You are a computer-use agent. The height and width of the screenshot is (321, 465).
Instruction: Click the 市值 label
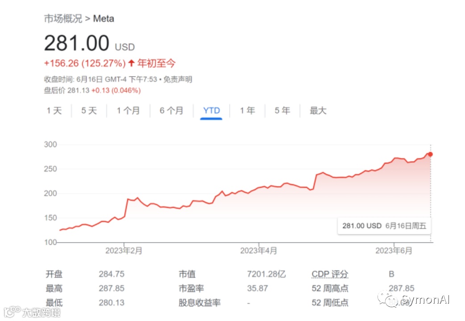pos(187,274)
